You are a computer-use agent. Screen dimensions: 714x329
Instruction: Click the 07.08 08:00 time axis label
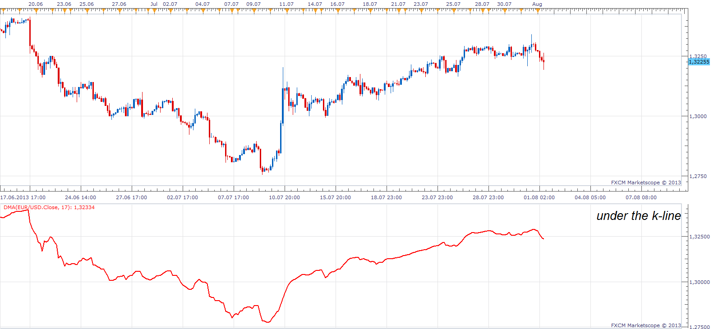pyautogui.click(x=641, y=197)
